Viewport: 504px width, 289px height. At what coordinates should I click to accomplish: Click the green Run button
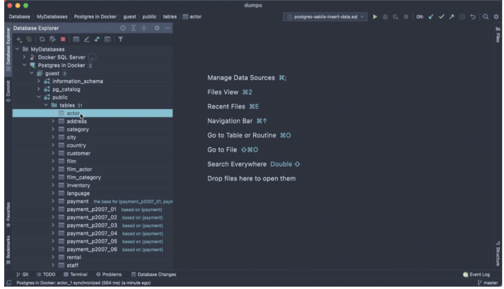pyautogui.click(x=375, y=17)
